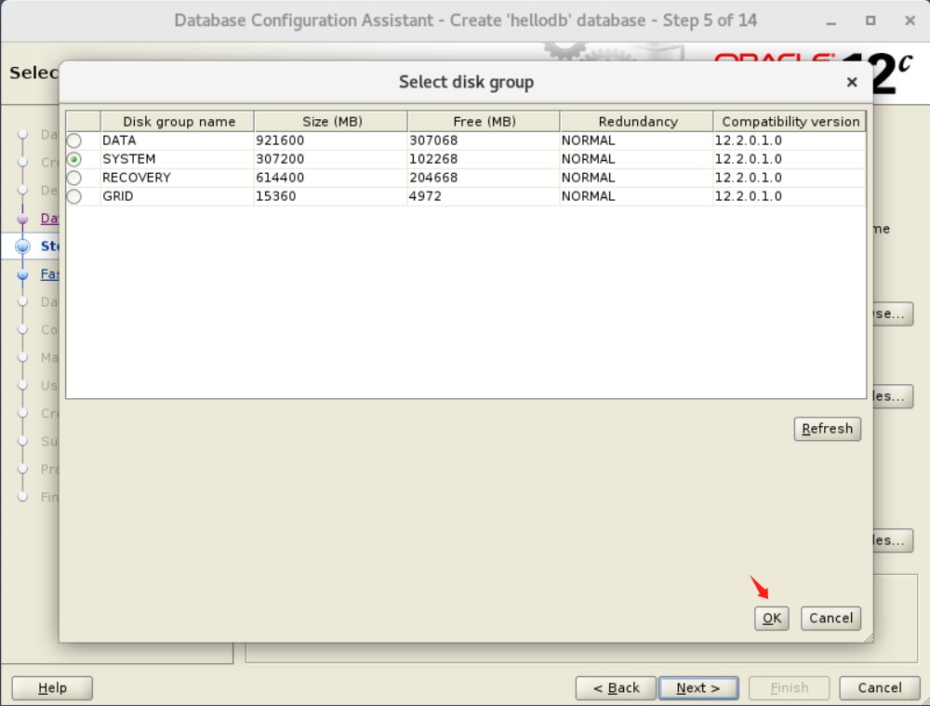Cancel the Select disk group dialog
Image resolution: width=930 pixels, height=706 pixels.
830,619
